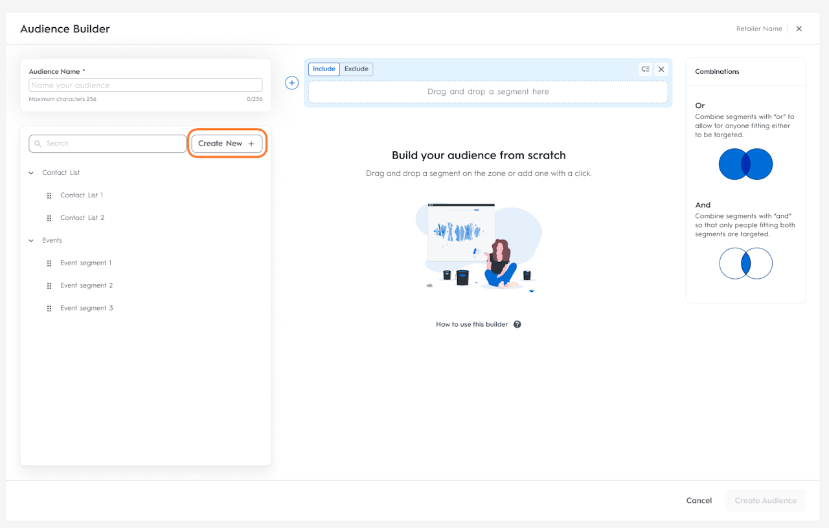Grab the drag handle for Event segment 1
Screen dimensions: 829x528
point(49,263)
